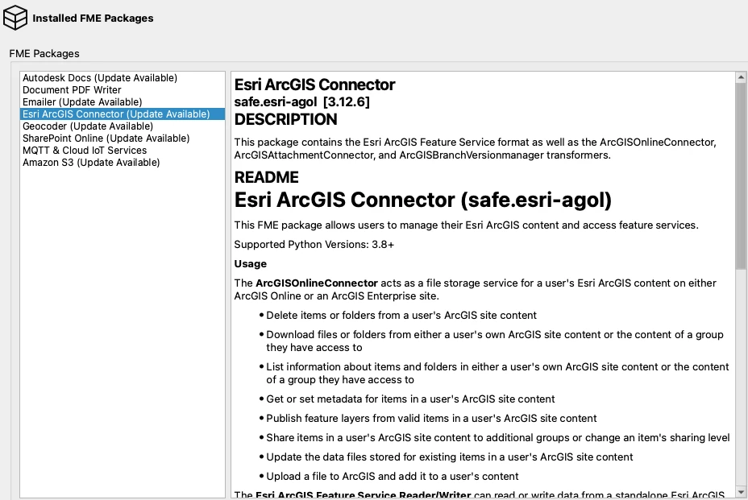Click the scroll up arrow of description pane
The width and height of the screenshot is (748, 500).
(741, 76)
